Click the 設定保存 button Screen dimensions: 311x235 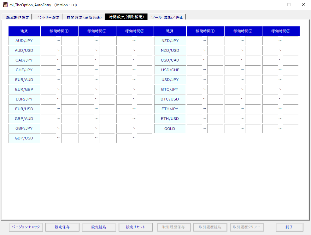pyautogui.click(x=62, y=227)
